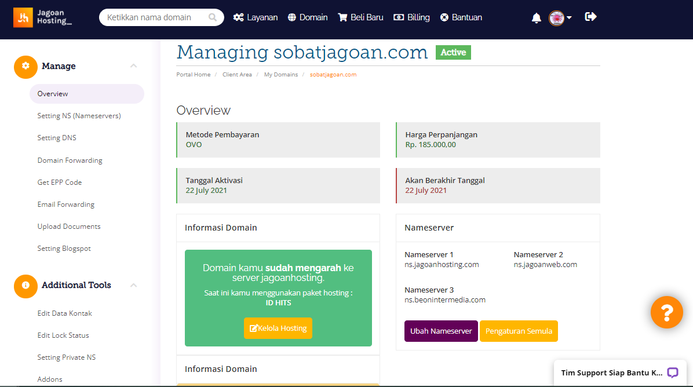Open the Layanan menu
The image size is (693, 387).
256,17
